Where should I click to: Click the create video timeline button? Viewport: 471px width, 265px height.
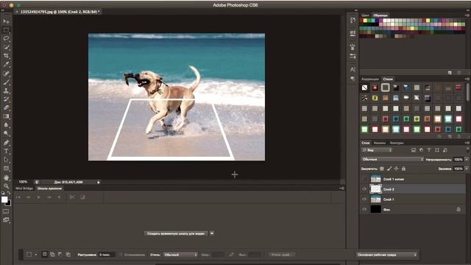pyautogui.click(x=176, y=233)
